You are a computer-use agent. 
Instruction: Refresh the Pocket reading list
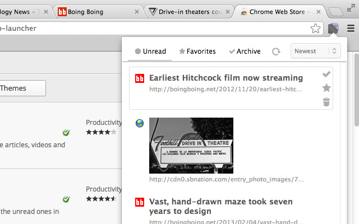[276, 52]
